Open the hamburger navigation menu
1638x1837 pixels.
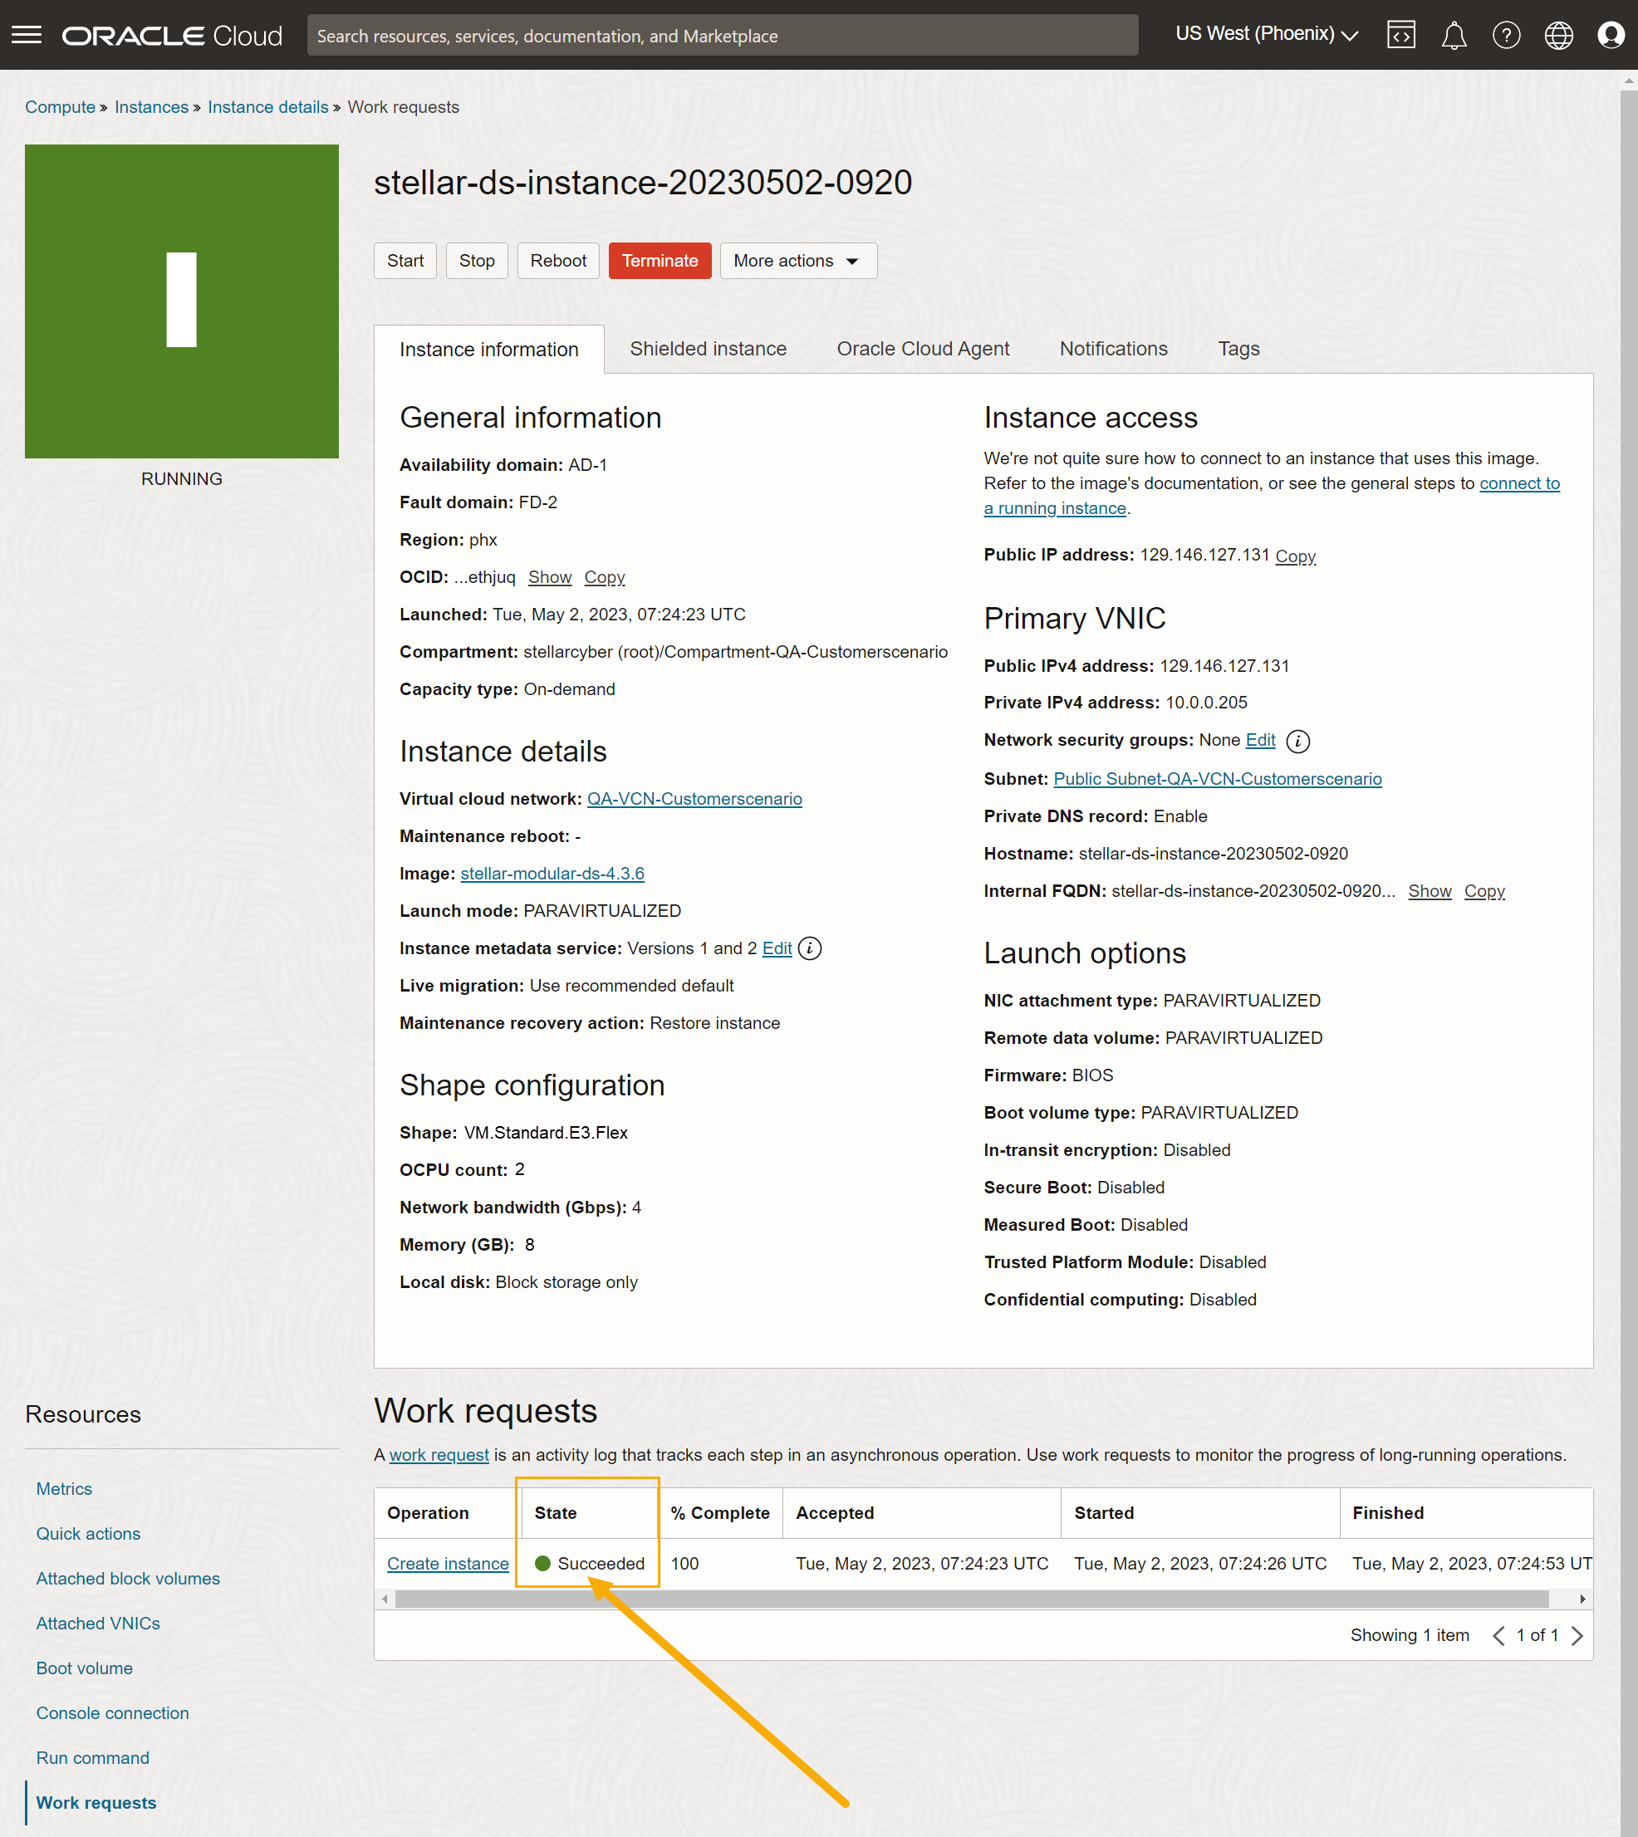click(26, 35)
